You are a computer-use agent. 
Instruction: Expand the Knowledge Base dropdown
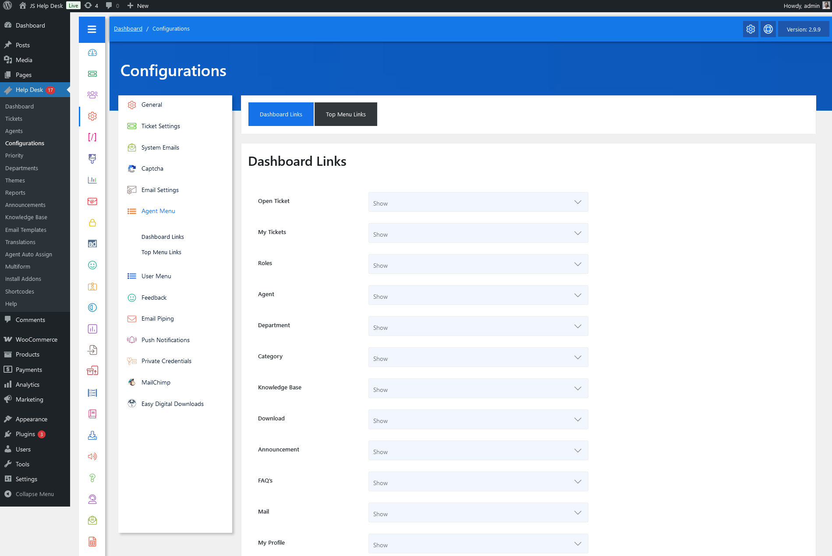coord(478,388)
